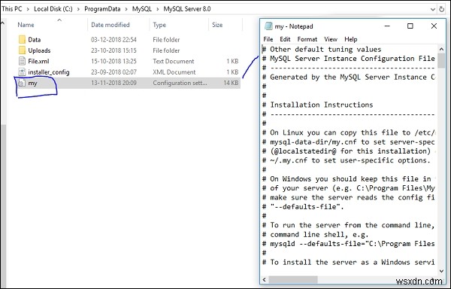Select the Data folder name
This screenshot has height=289, width=451.
35,40
